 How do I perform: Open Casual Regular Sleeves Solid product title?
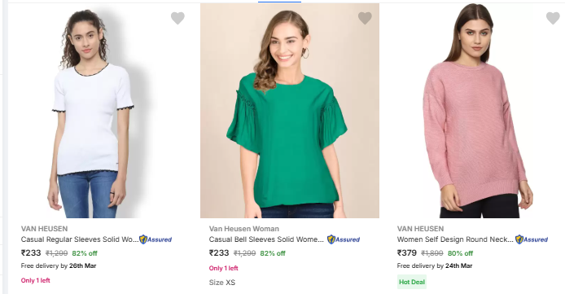[80, 239]
